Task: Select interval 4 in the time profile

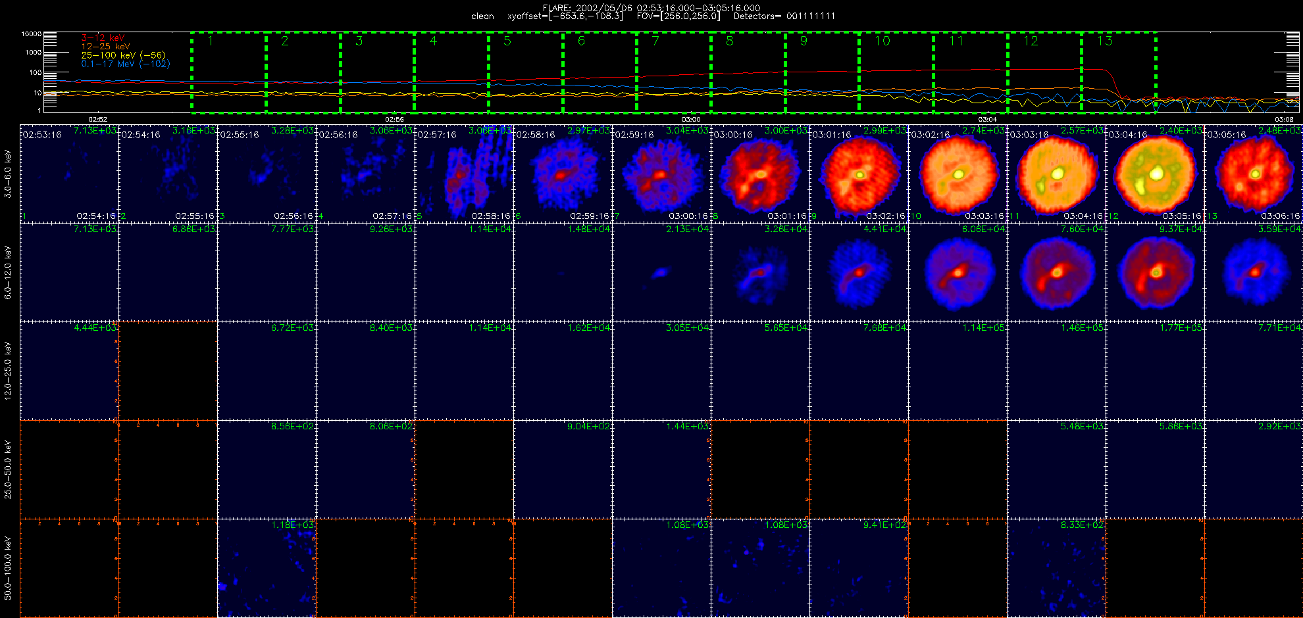Action: (451, 72)
